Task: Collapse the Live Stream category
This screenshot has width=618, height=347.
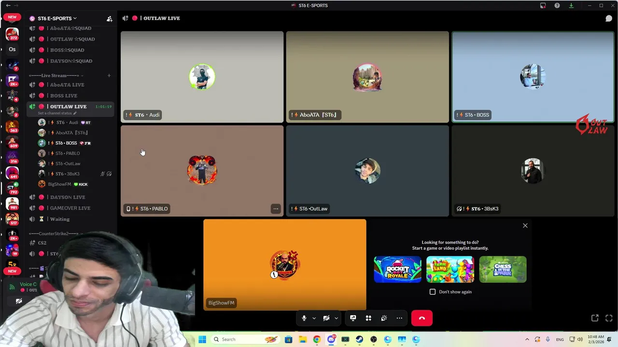Action: tap(56, 75)
